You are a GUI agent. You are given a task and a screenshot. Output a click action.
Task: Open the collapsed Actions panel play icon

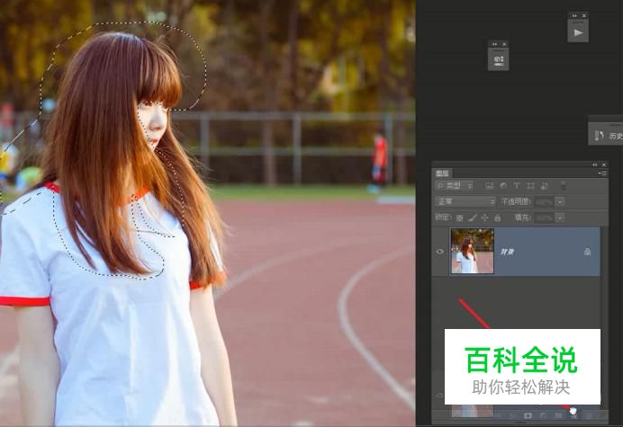pos(578,32)
